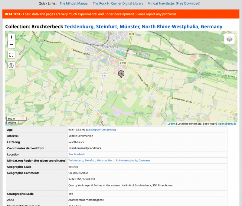
Task: Toggle fullscreen map view
Action: (x=11, y=55)
